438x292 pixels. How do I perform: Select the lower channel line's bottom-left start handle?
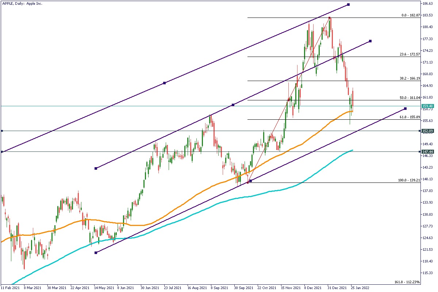click(96, 253)
